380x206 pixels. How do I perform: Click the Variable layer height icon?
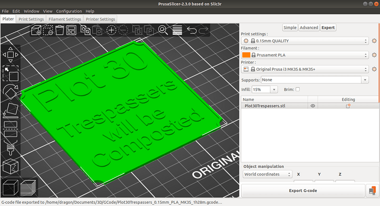[177, 30]
